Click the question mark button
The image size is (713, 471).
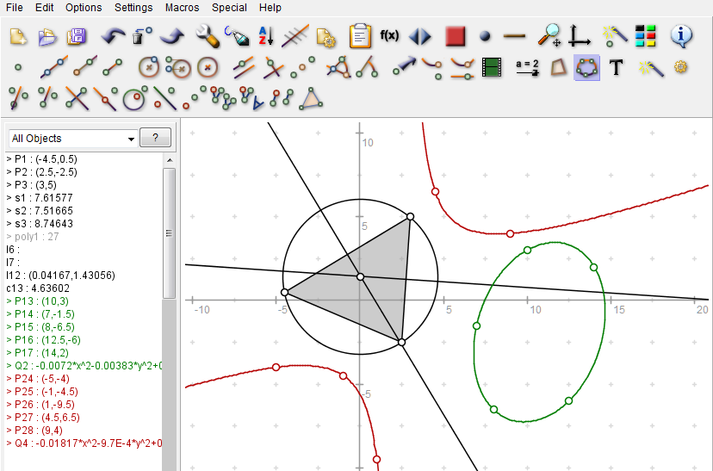coord(155,138)
